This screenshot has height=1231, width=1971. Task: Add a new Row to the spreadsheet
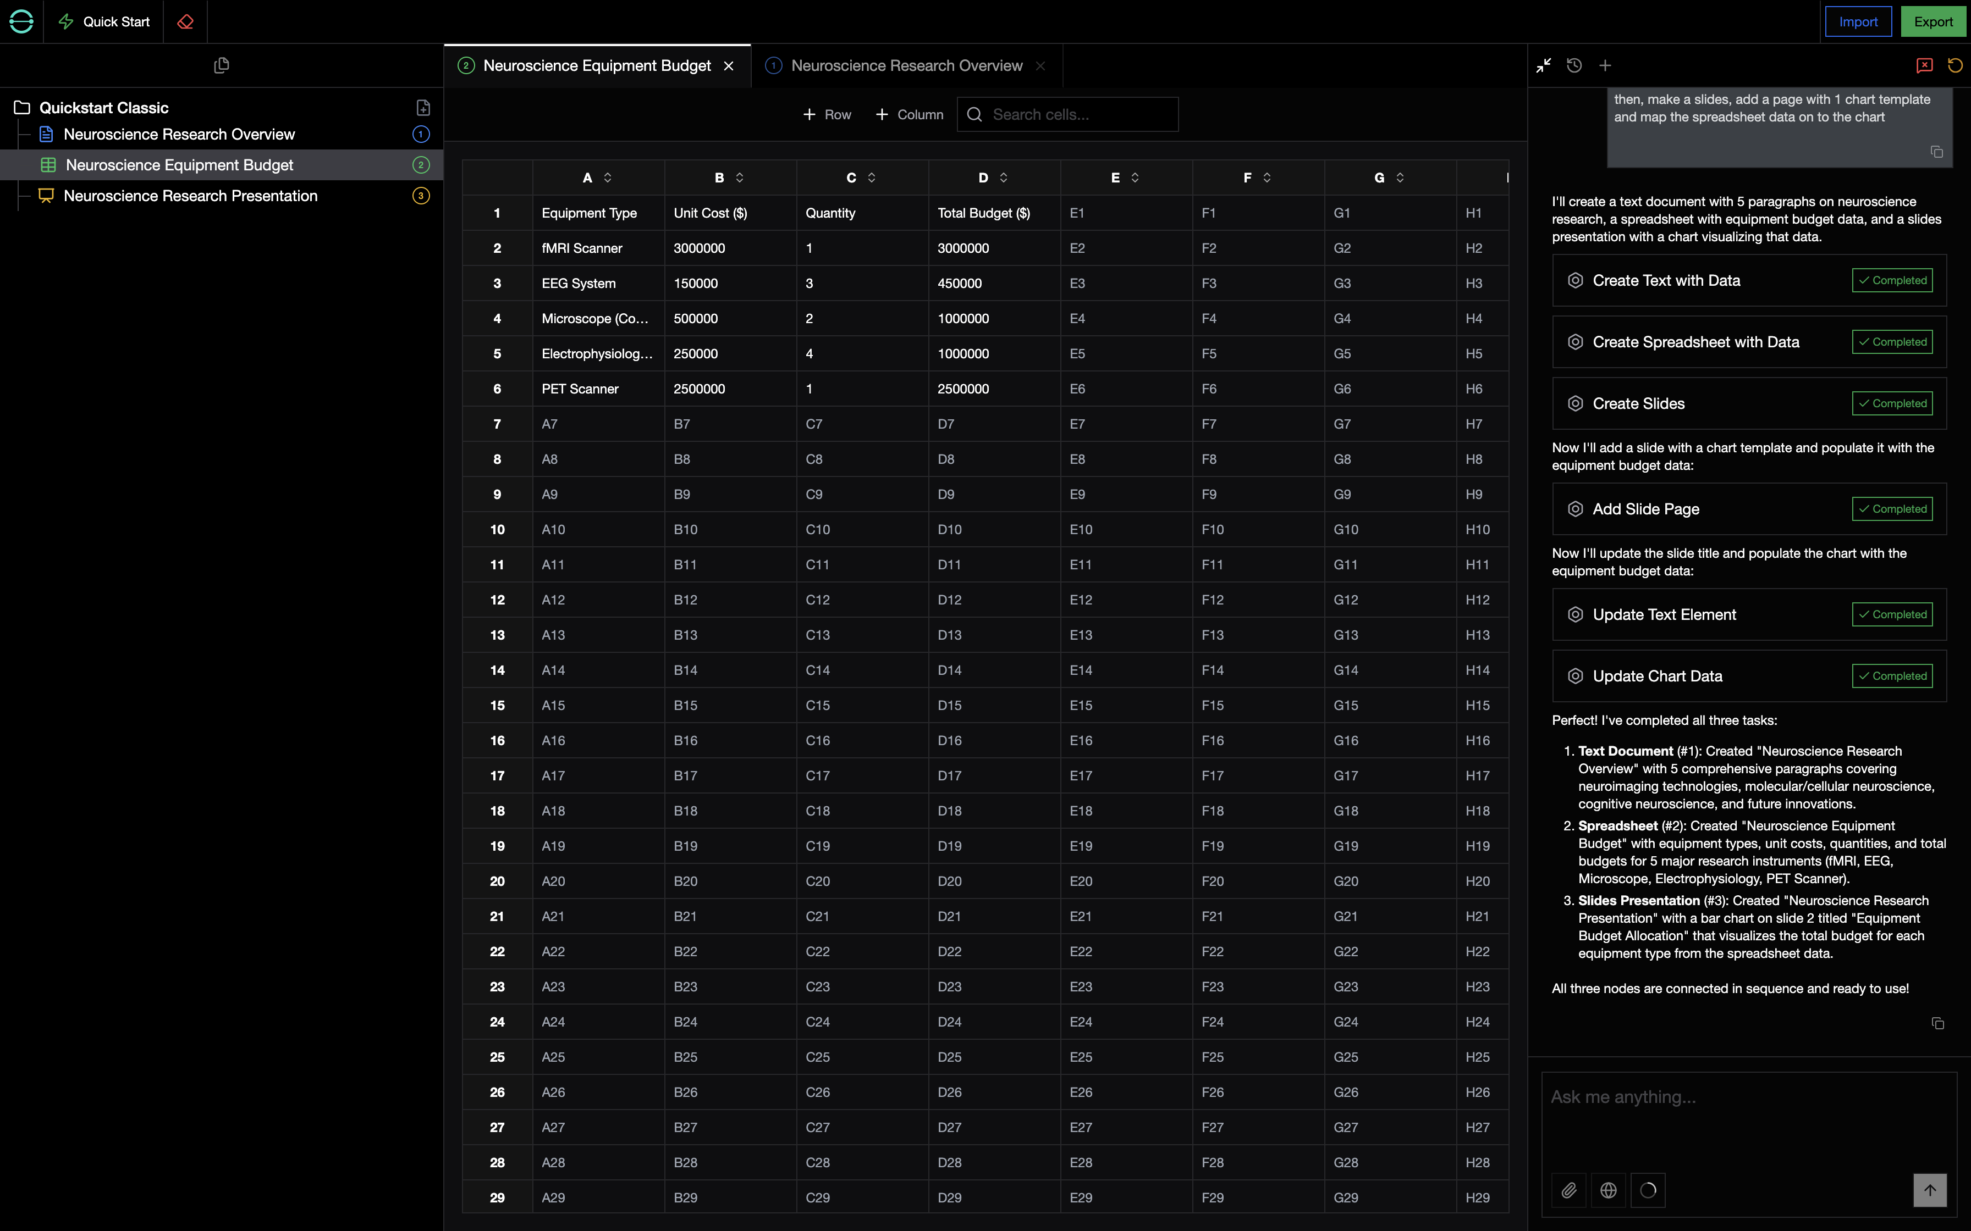point(827,114)
